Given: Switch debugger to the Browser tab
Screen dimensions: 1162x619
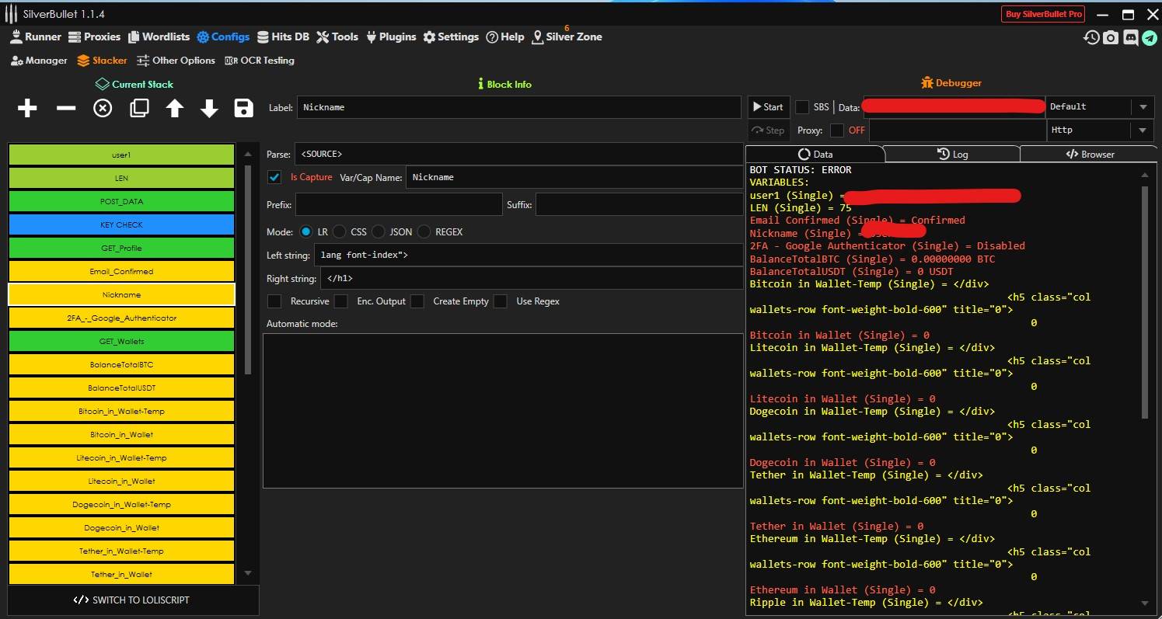Looking at the screenshot, I should [x=1090, y=154].
